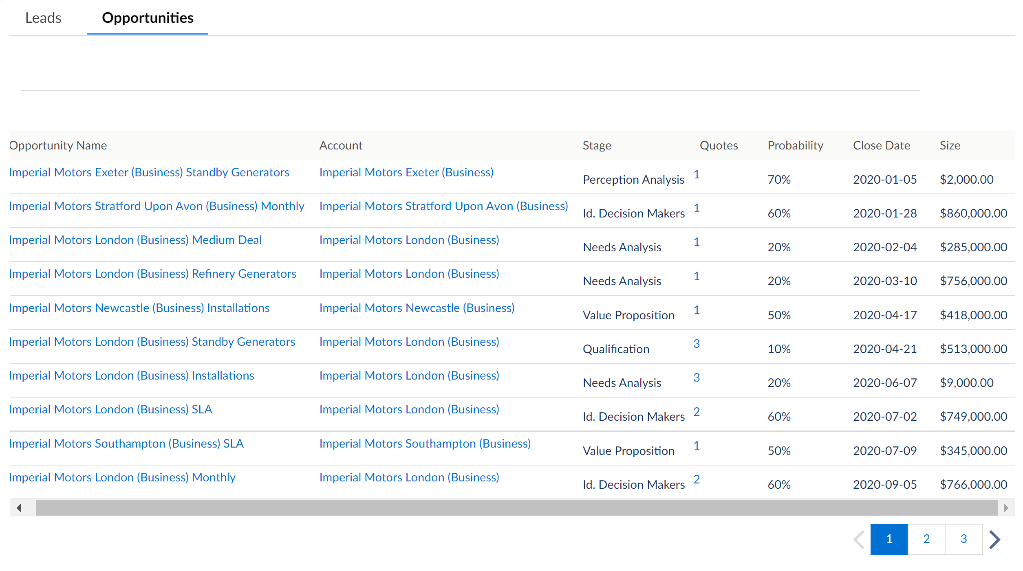The image size is (1023, 571).
Task: Open Imperial Motors Exeter (Business) Standby Generators opportunity
Action: coord(149,172)
